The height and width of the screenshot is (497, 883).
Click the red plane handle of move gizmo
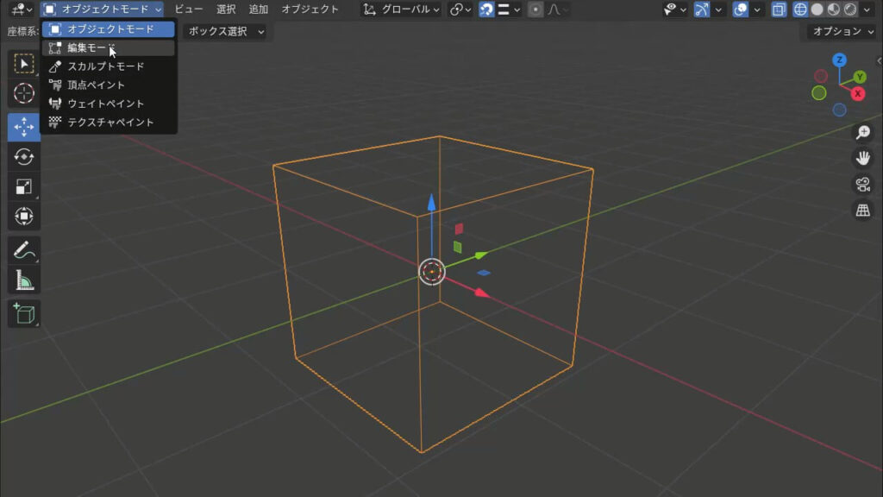pos(459,228)
